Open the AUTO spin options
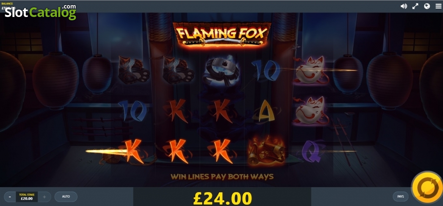This screenshot has height=206, width=443. [66, 196]
